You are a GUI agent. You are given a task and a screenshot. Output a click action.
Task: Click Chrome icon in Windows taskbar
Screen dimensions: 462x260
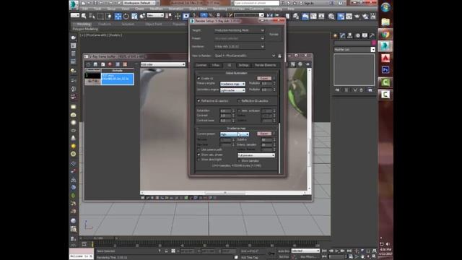pyautogui.click(x=385, y=34)
